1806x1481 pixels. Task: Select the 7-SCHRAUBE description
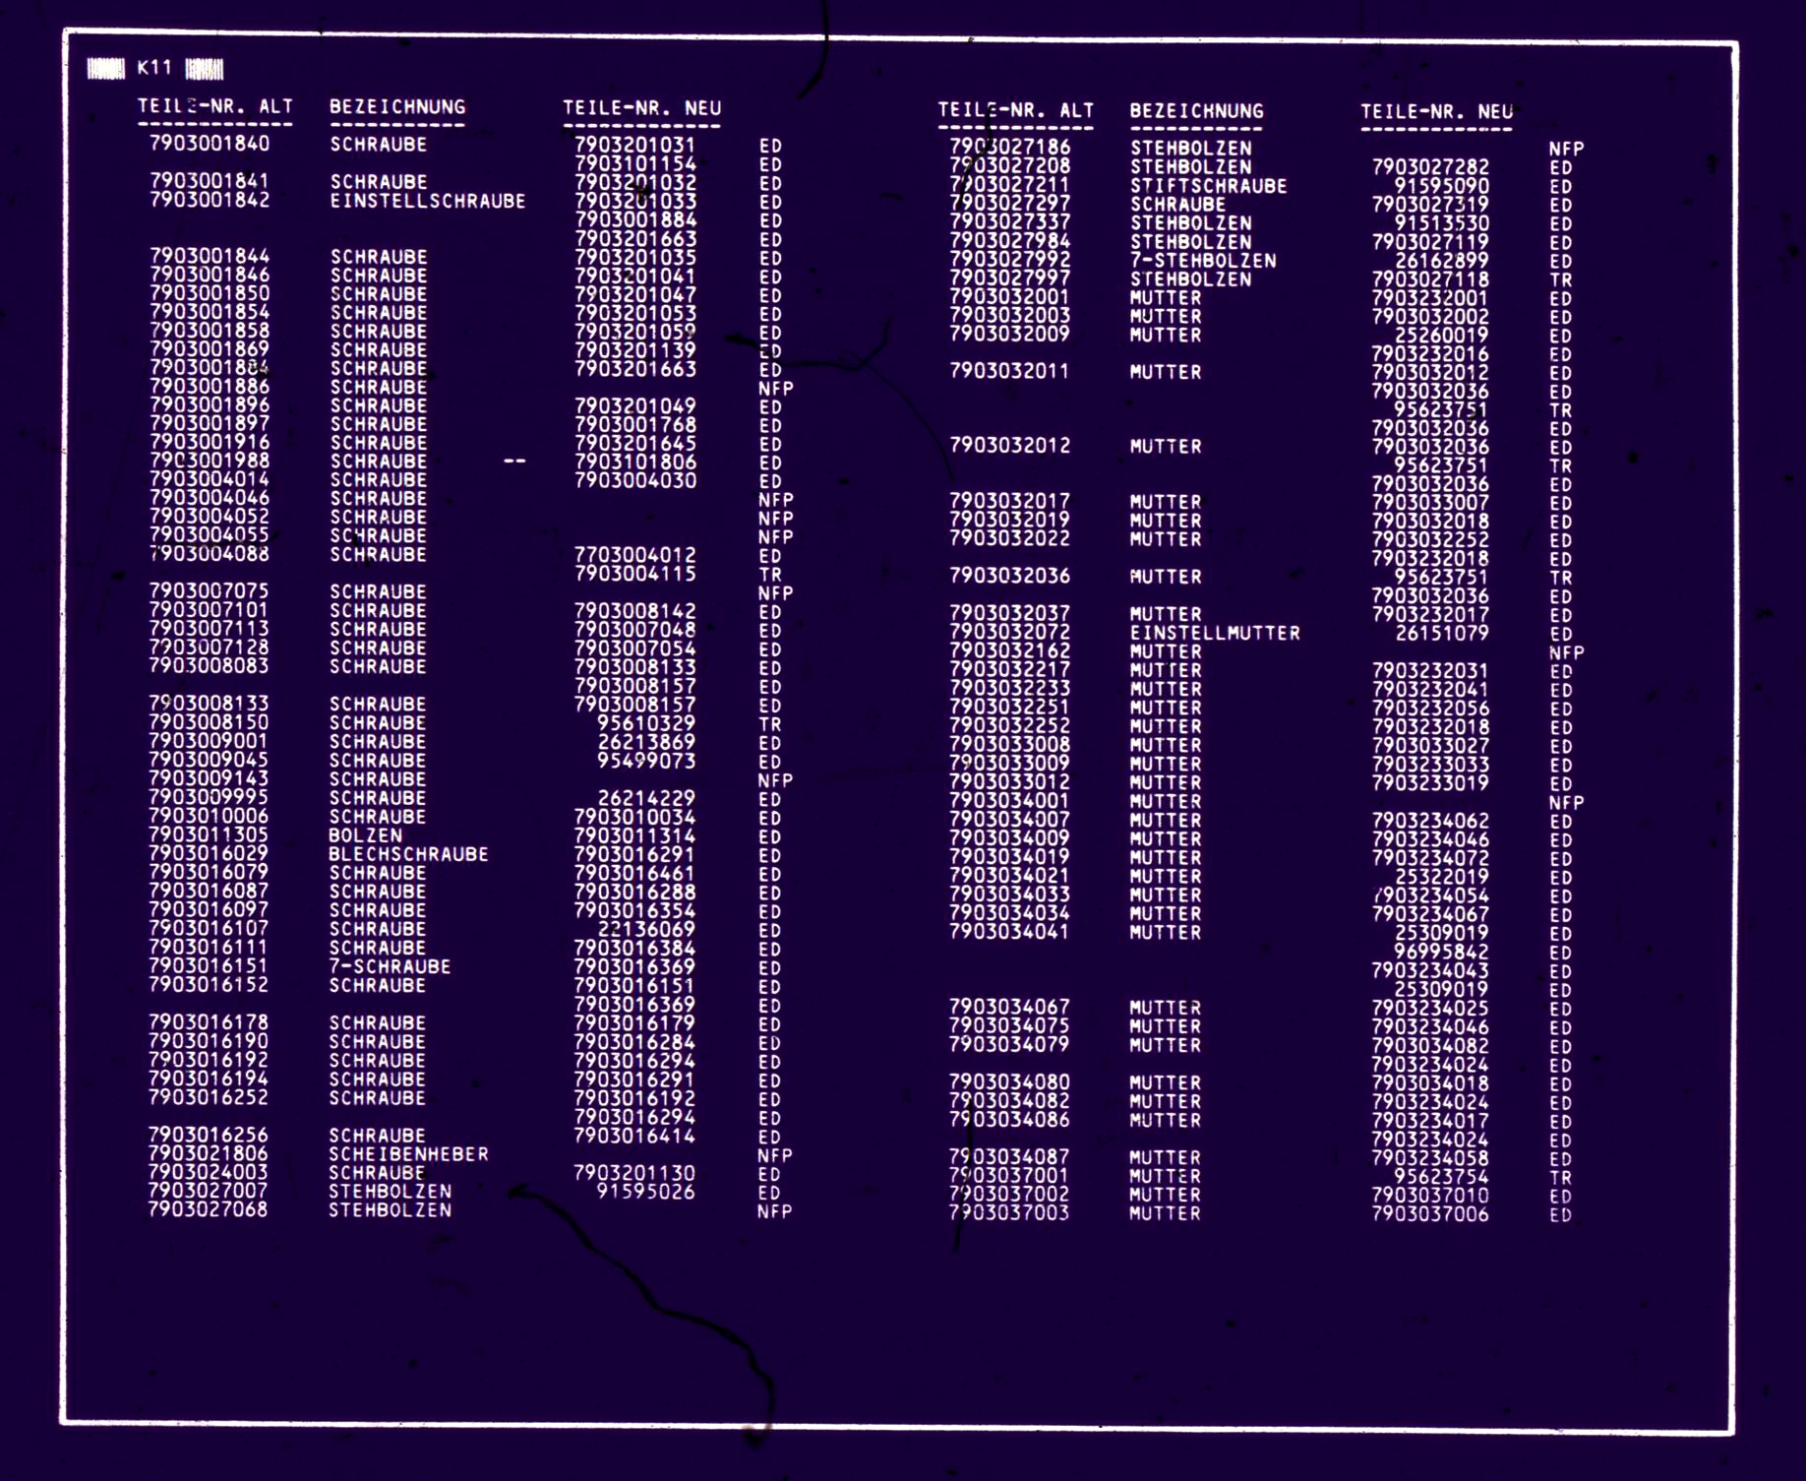pyautogui.click(x=390, y=966)
